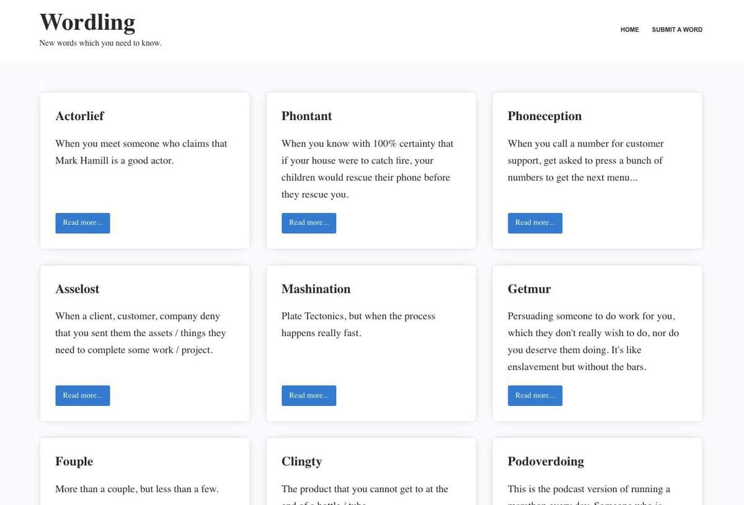Open the Phoneception card heading
This screenshot has height=505, width=744.
pyautogui.click(x=544, y=116)
